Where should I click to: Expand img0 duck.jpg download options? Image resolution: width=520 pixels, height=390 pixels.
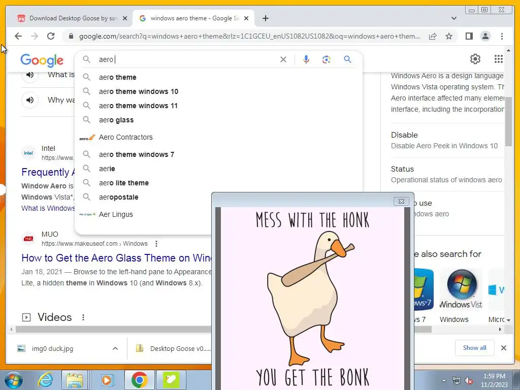pyautogui.click(x=115, y=348)
